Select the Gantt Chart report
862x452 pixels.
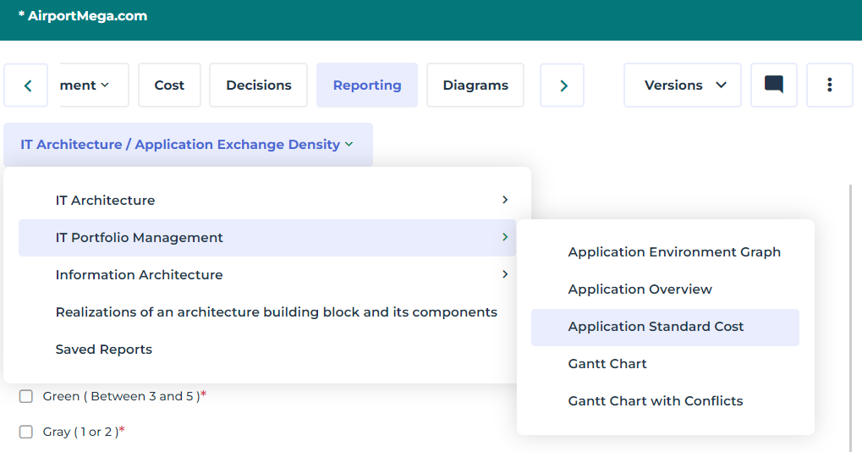point(607,364)
